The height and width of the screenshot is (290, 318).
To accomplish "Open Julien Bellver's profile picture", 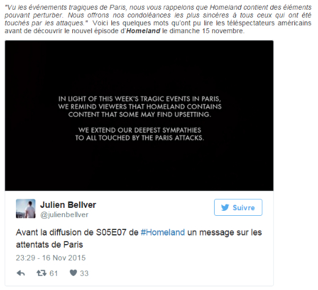I will pos(26,208).
